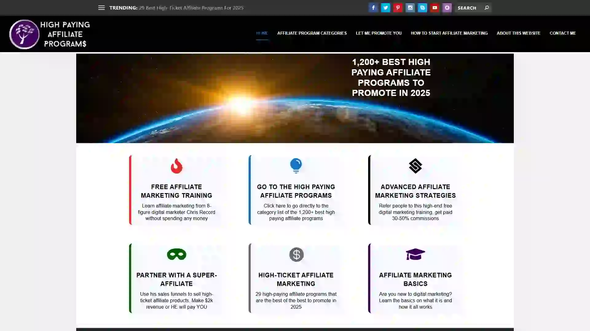Click the Twitter bird icon
590x331 pixels.
click(x=385, y=8)
